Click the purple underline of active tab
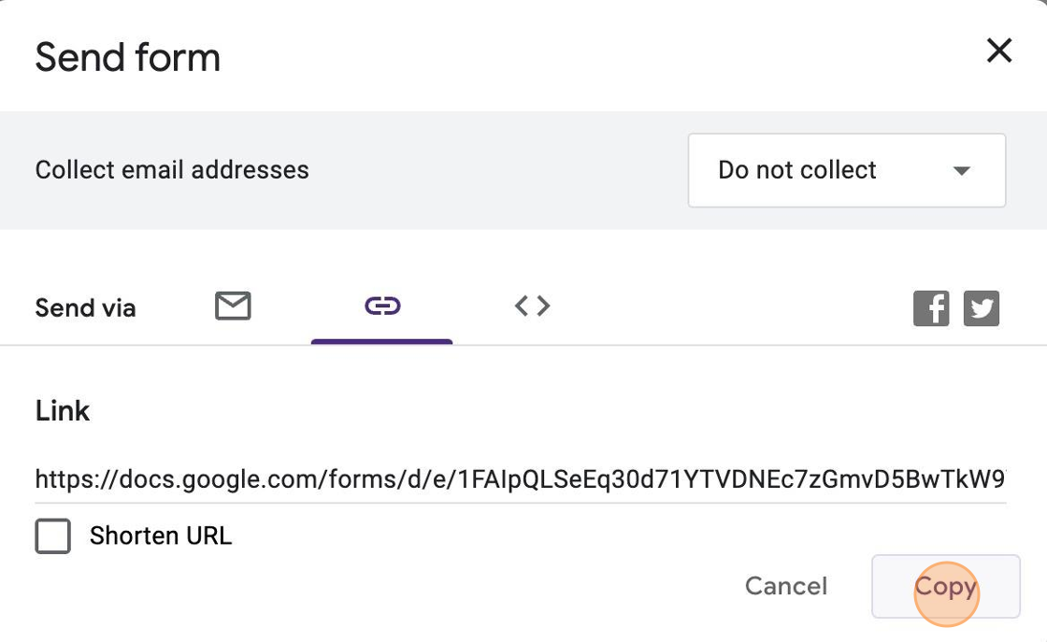This screenshot has height=642, width=1047. pyautogui.click(x=381, y=341)
